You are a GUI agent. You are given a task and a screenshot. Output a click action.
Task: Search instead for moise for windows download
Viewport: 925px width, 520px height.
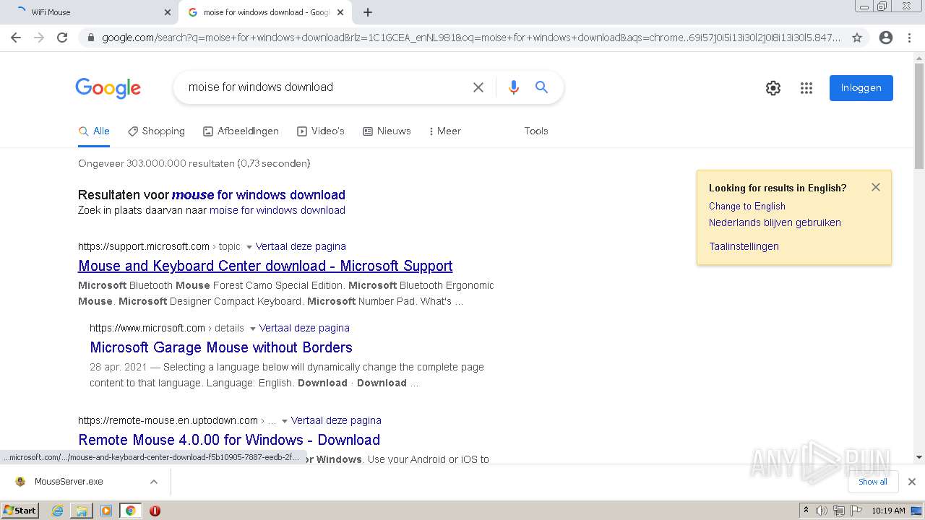(277, 210)
